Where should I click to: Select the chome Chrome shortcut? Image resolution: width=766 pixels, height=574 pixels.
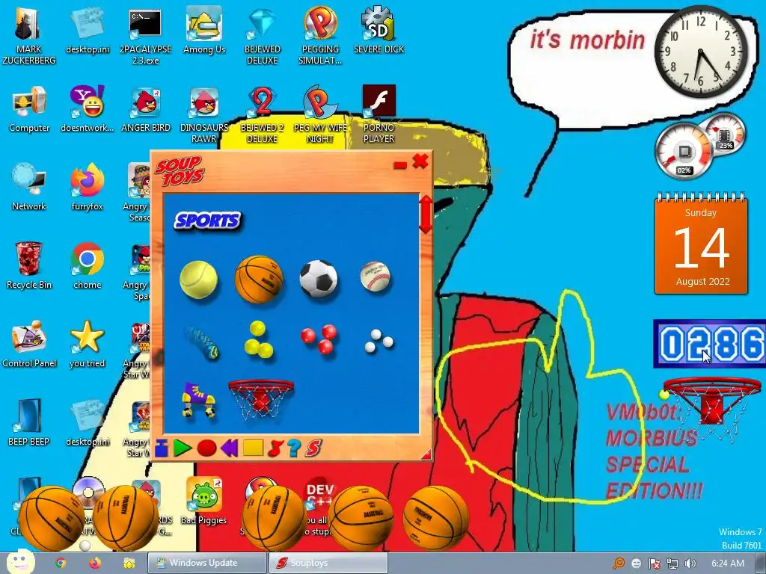[87, 266]
